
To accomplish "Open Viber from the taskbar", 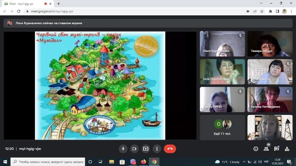I will click(133, 162).
